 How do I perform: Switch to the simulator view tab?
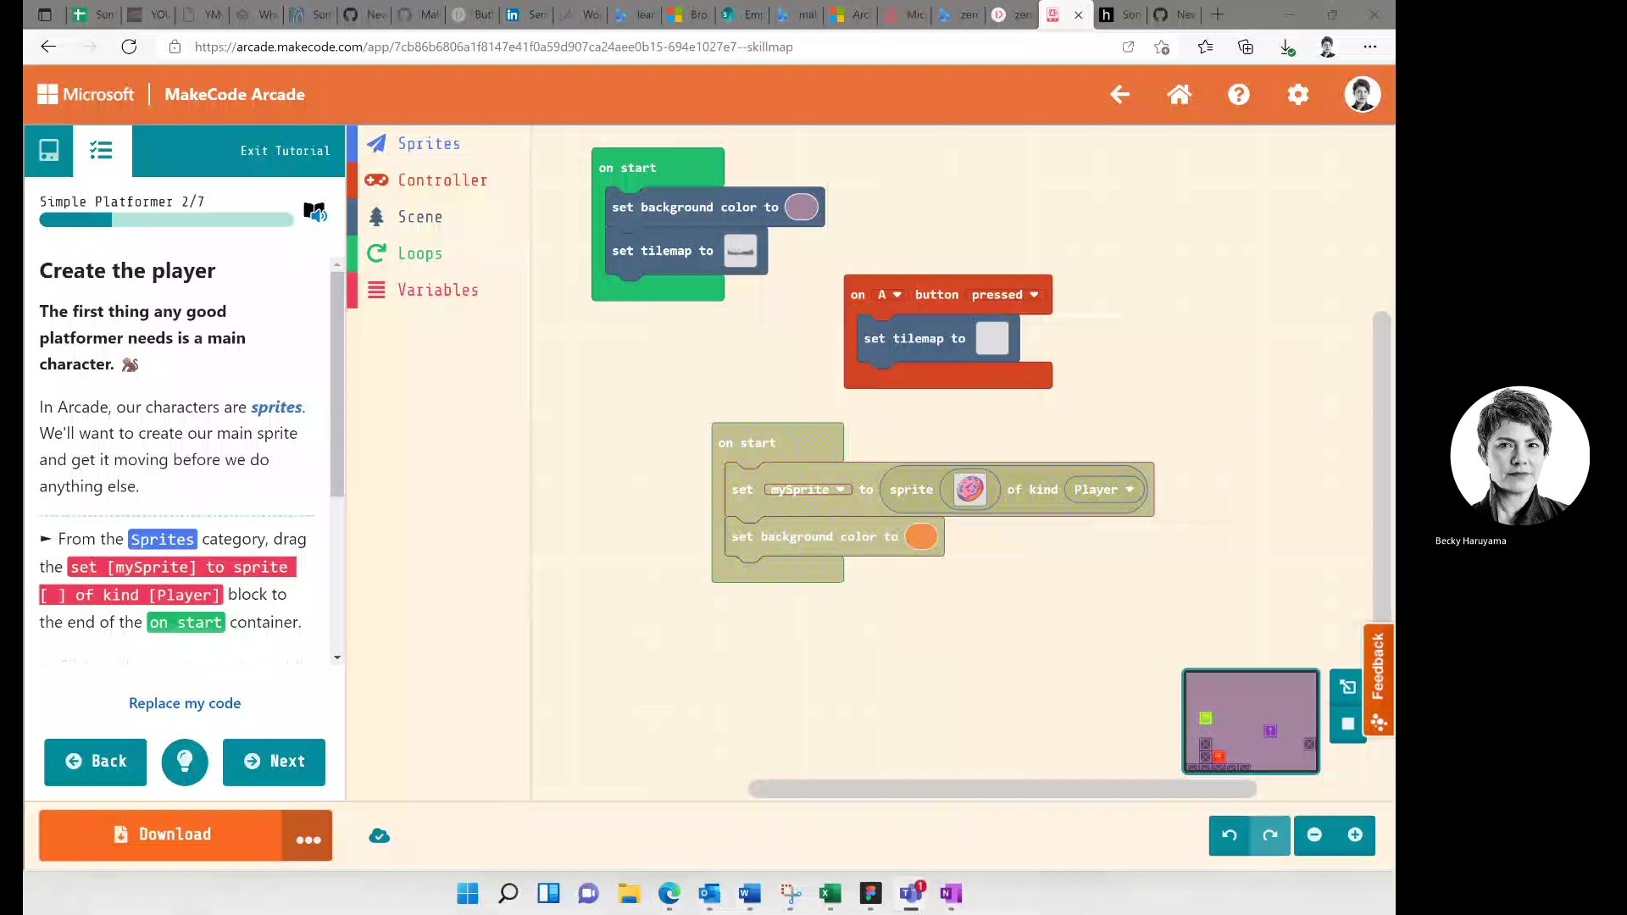(49, 151)
